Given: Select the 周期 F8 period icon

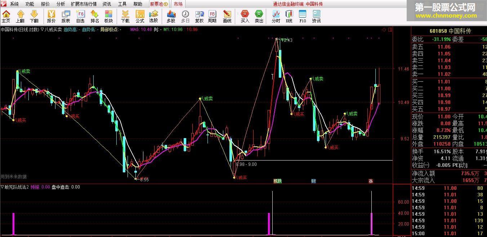Looking at the screenshot, I should 212,17.
